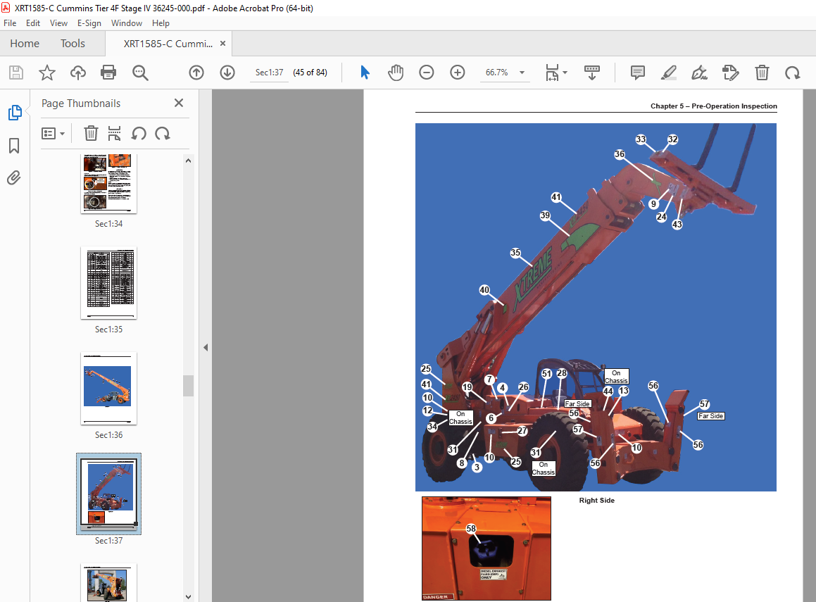The image size is (816, 602).
Task: Select the Sec1:37 page thumbnail
Action: pyautogui.click(x=108, y=494)
